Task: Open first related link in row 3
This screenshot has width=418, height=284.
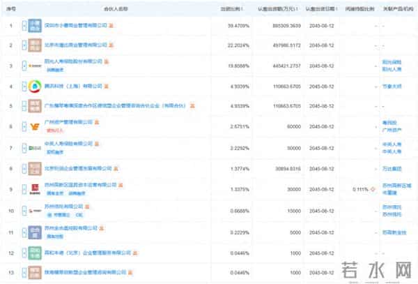Action: 392,62
